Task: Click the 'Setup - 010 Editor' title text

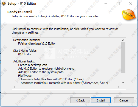Action: [22, 4]
